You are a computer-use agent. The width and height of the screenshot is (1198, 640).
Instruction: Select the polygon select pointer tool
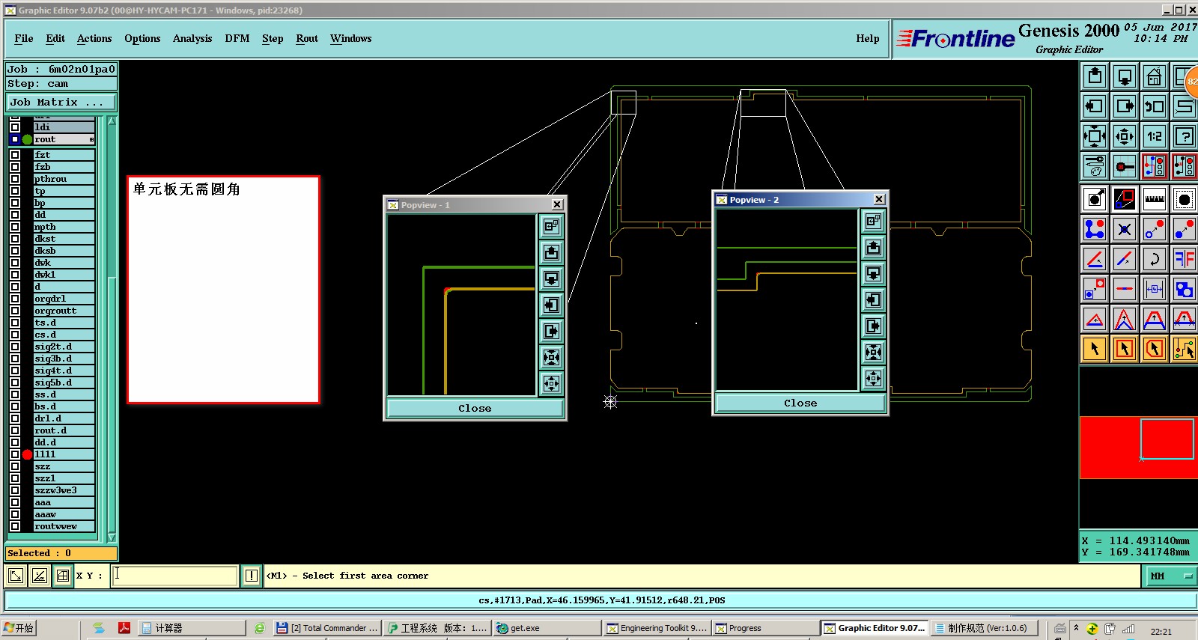[1155, 349]
